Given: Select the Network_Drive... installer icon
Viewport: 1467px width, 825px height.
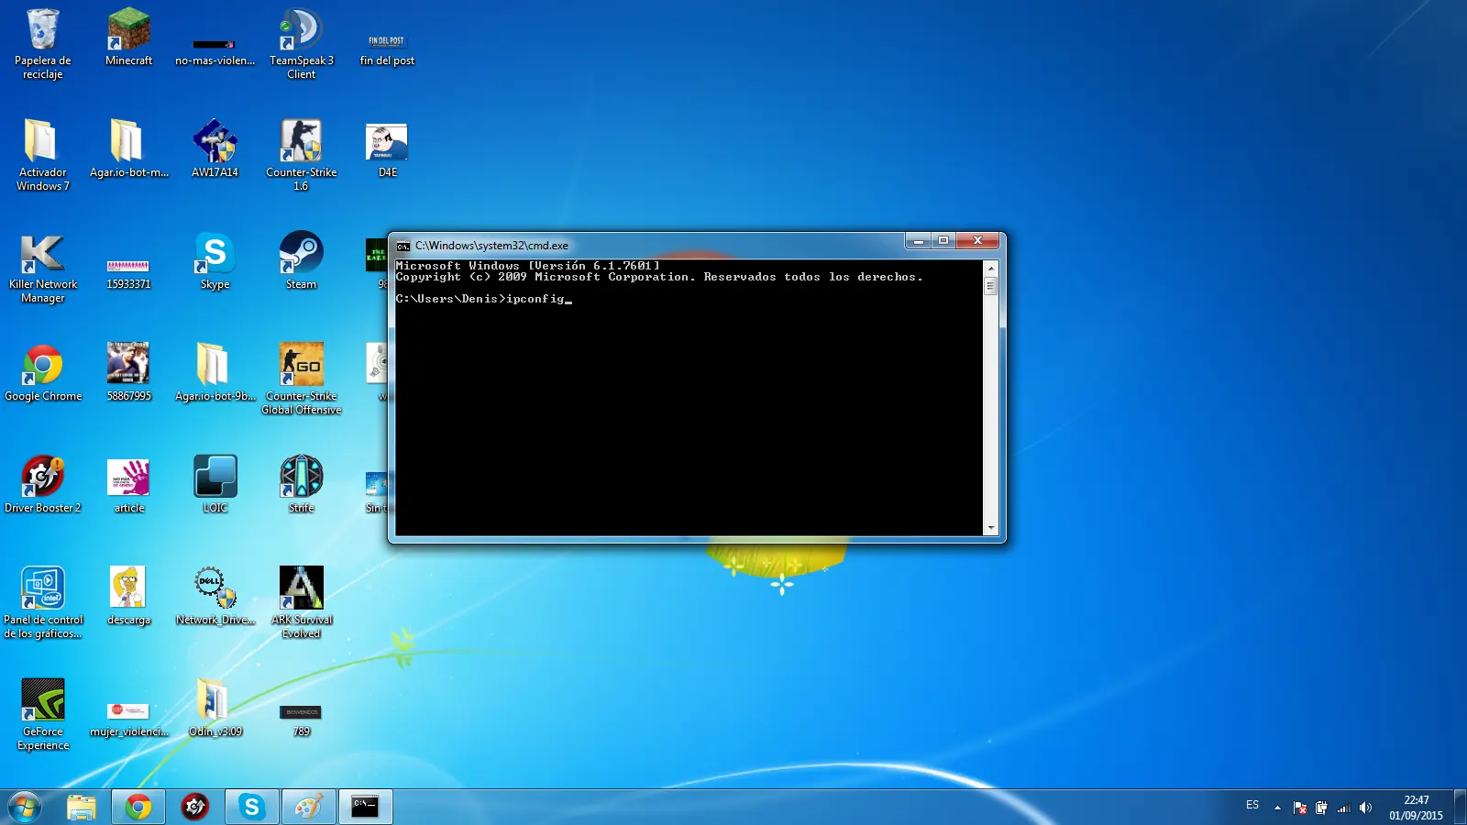Looking at the screenshot, I should coord(215,597).
